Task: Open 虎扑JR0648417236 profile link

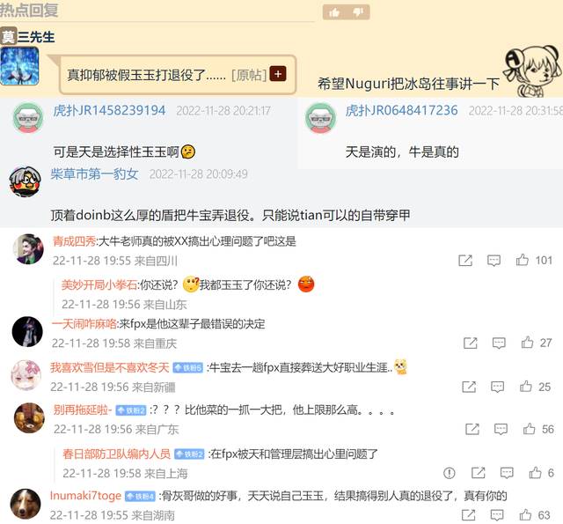Action: (x=401, y=110)
